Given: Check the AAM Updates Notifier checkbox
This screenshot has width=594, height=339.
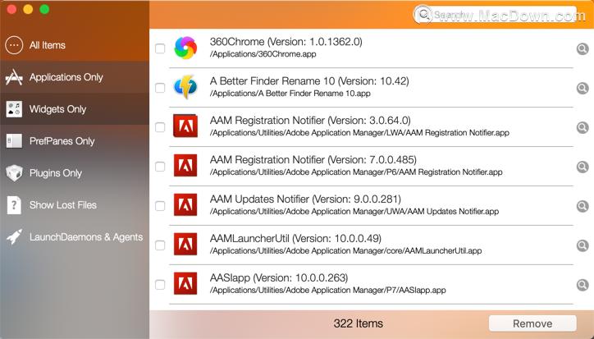Looking at the screenshot, I should click(x=160, y=206).
